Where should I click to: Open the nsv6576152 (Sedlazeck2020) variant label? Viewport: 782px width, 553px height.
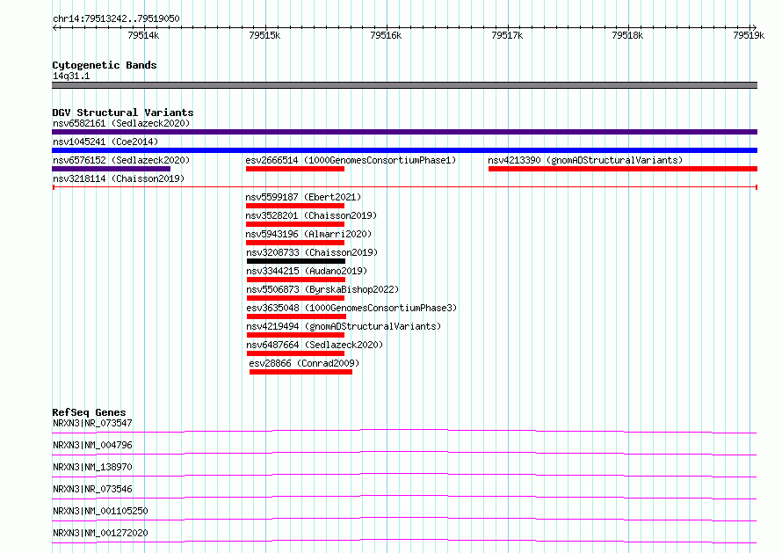coord(121,160)
